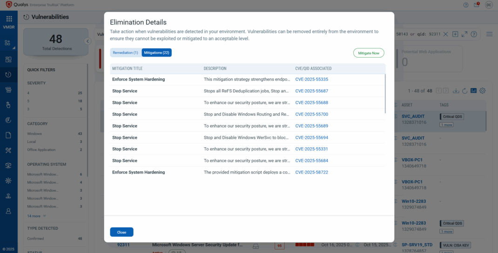Expand '1 more' tags for SVC_AUDIT

(x=447, y=125)
